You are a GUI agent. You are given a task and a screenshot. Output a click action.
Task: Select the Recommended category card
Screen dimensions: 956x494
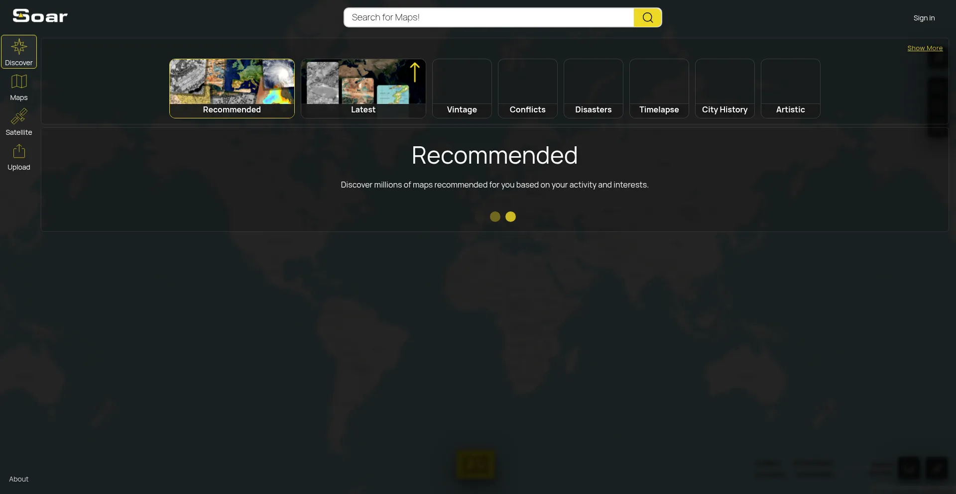coord(232,89)
